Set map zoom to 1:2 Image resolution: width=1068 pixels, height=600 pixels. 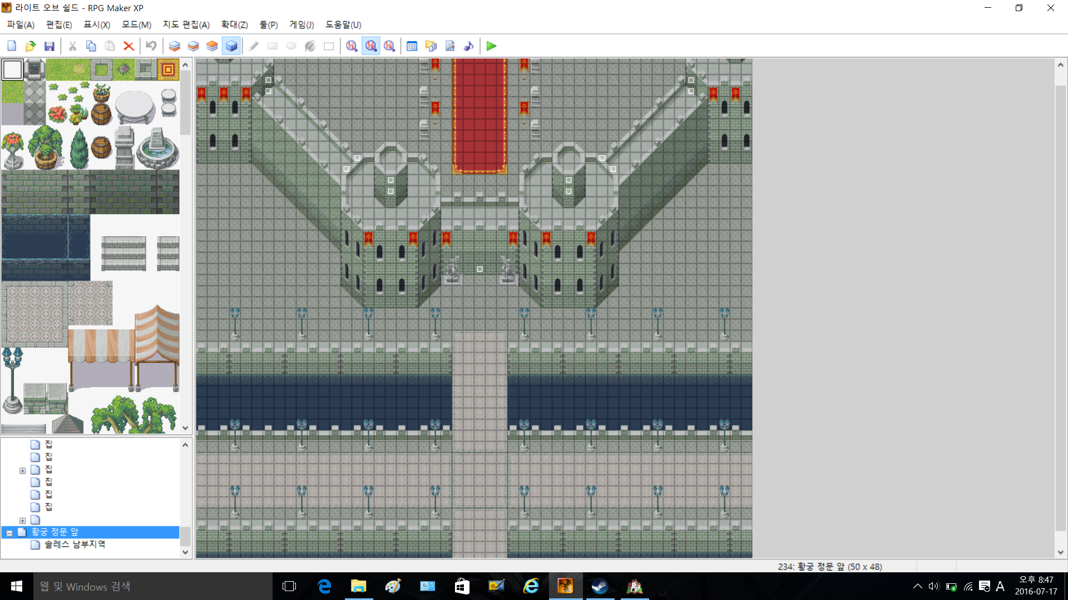click(x=370, y=46)
